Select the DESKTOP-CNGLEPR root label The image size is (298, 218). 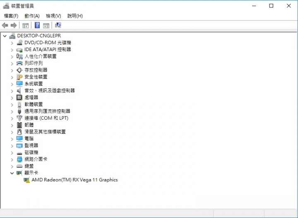(39, 36)
